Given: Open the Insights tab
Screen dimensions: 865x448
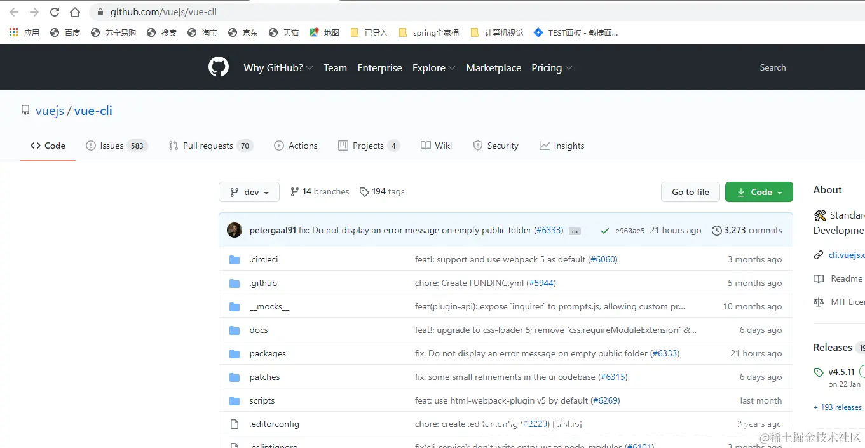Looking at the screenshot, I should 562,146.
